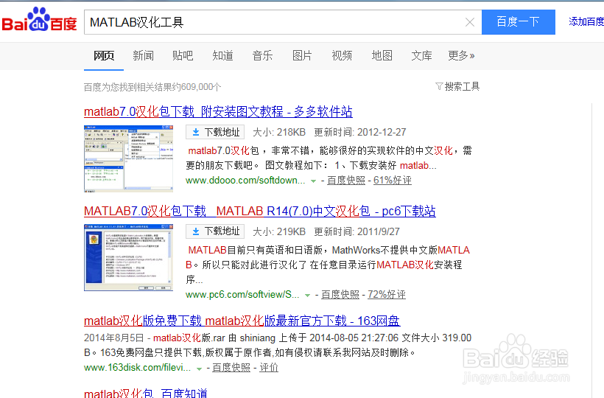
Task: Click 下载地址 button for the 218KB result
Action: point(215,132)
